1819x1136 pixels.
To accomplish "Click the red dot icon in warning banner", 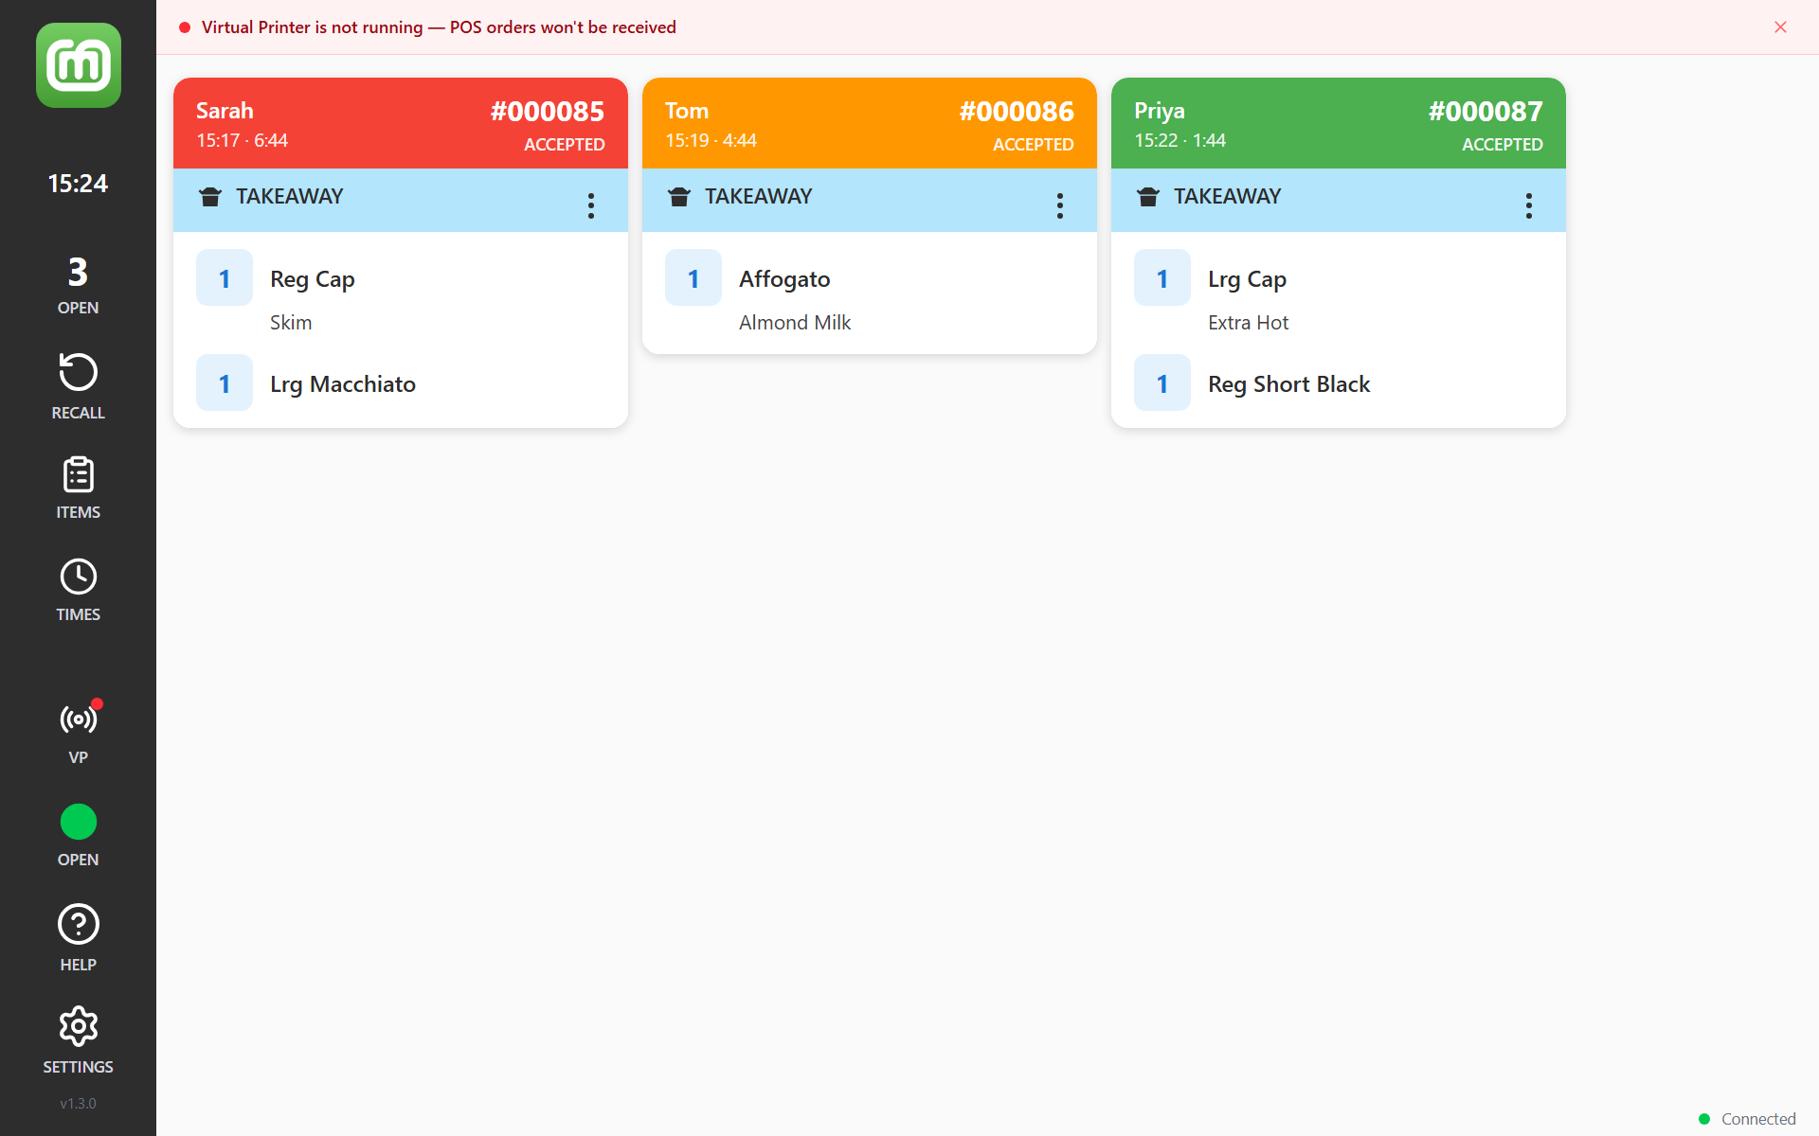I will 185,27.
